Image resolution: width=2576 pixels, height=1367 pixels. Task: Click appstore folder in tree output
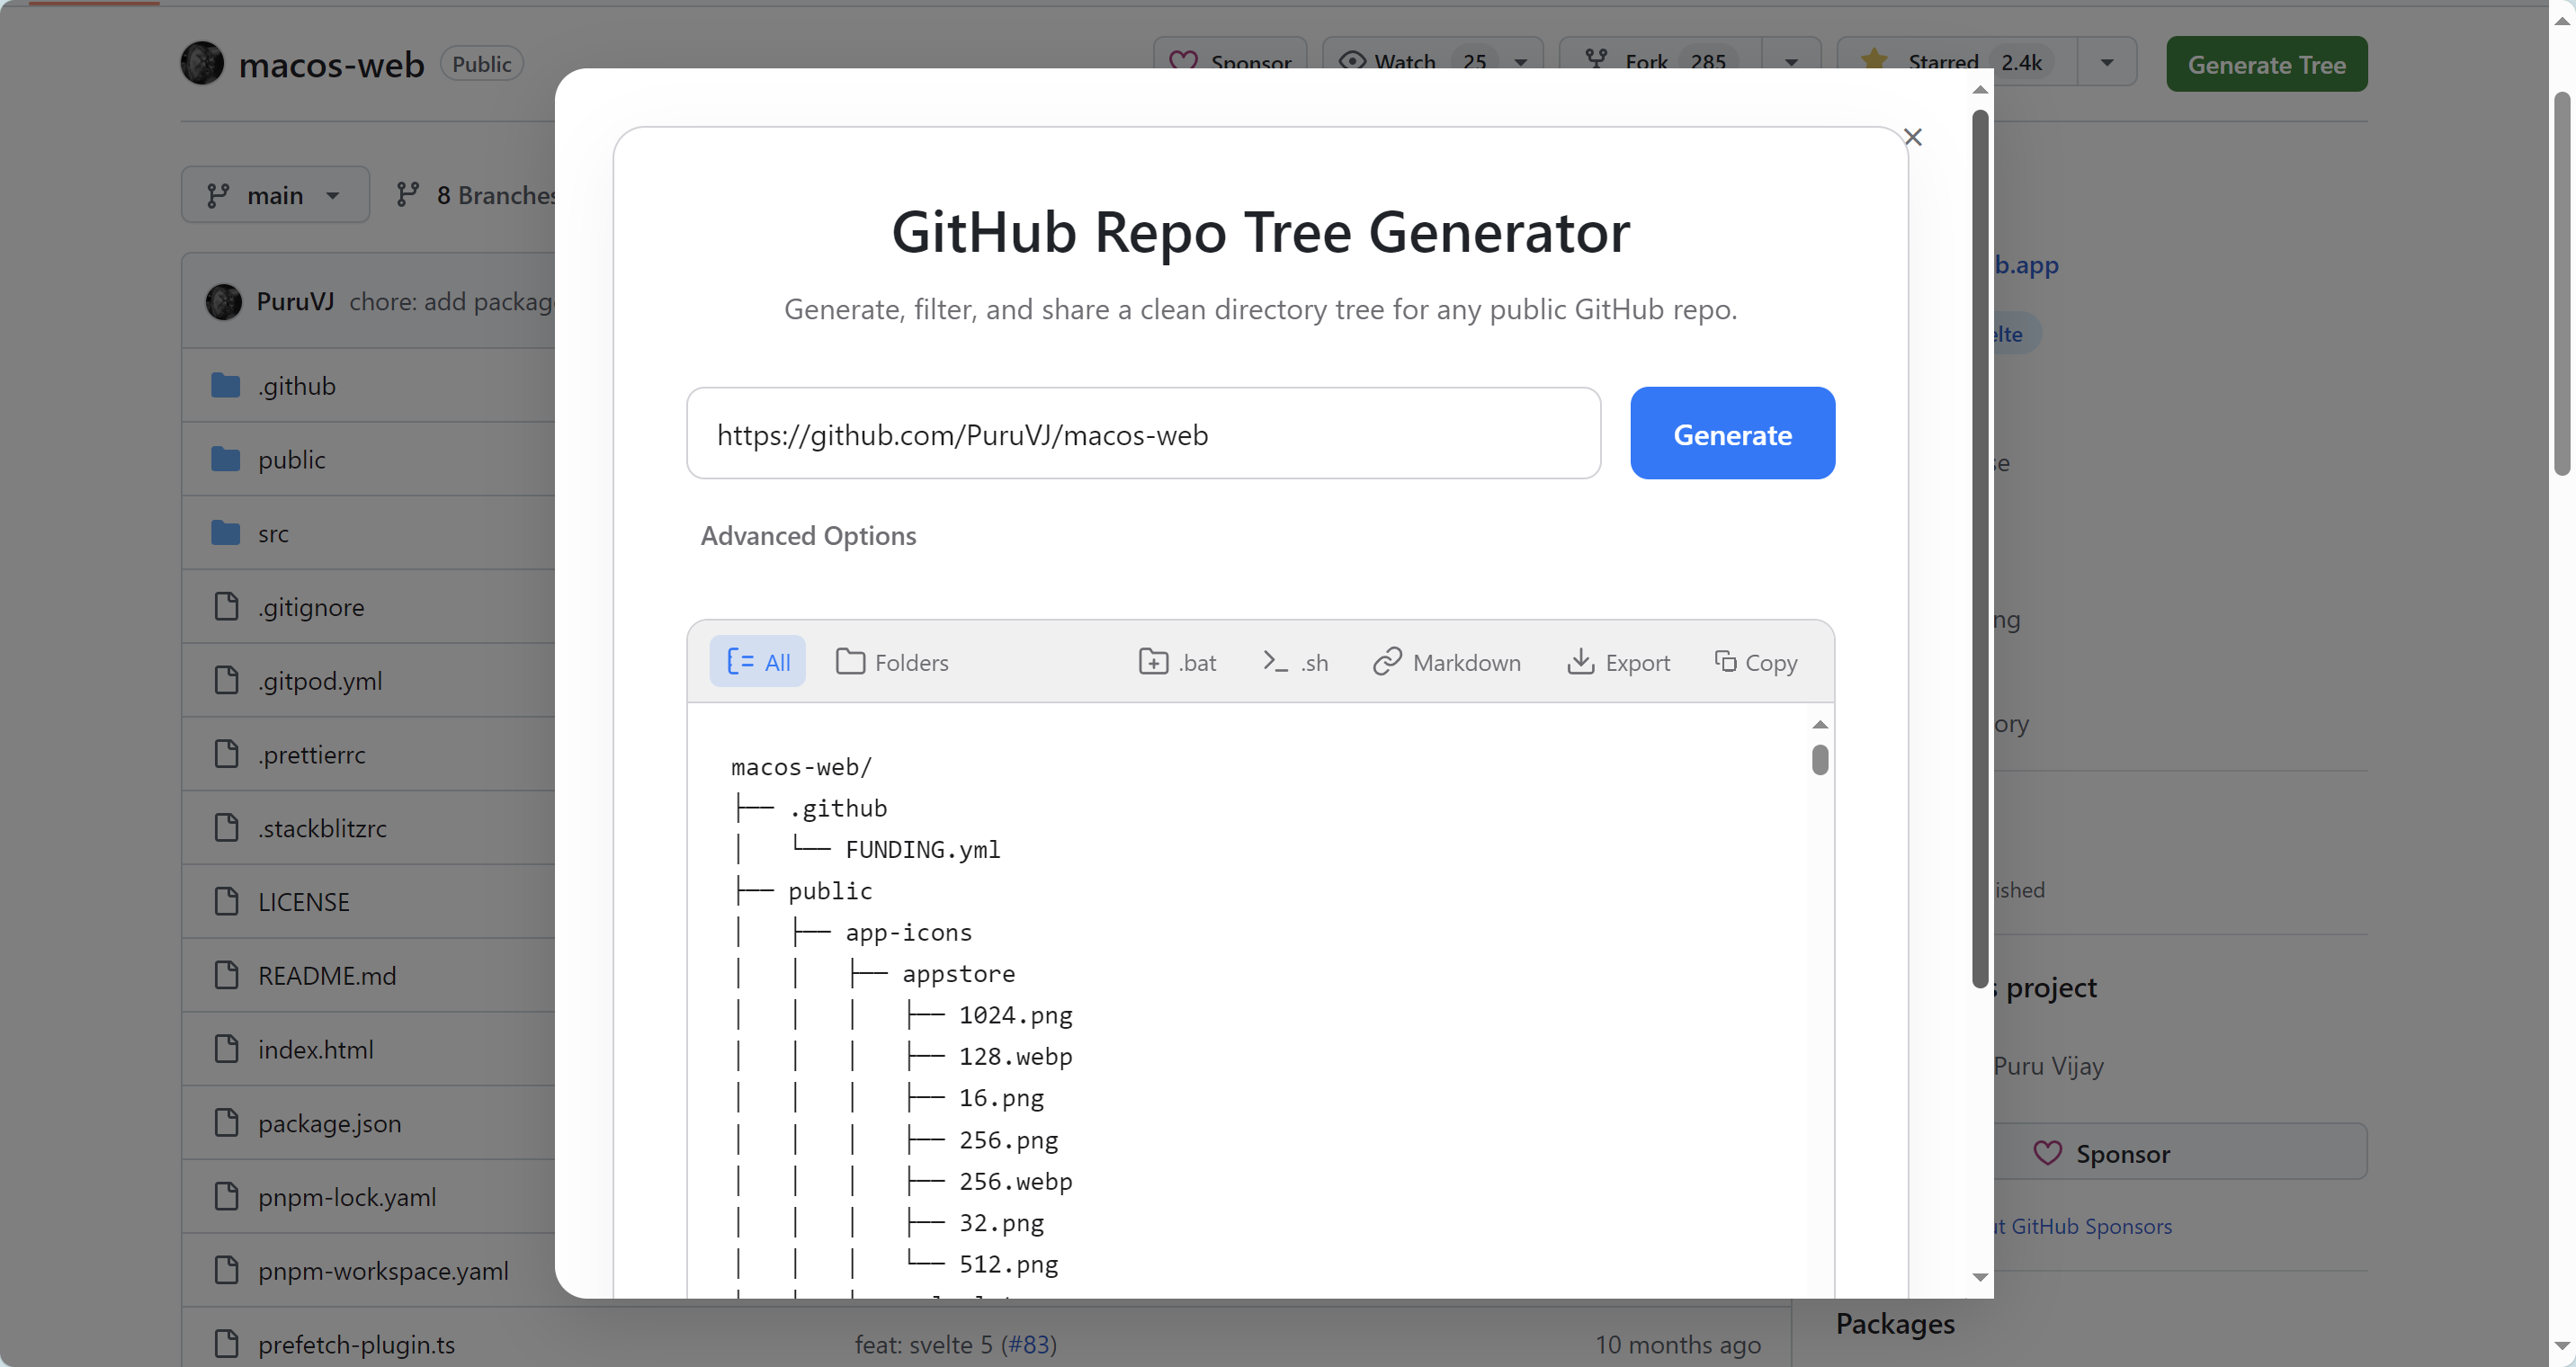[958, 974]
